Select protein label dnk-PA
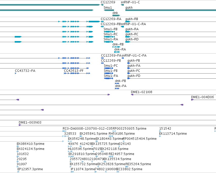This screenshot has height=173, width=216. 121,86
